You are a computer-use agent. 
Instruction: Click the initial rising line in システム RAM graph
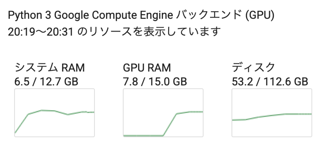[x=22, y=124]
